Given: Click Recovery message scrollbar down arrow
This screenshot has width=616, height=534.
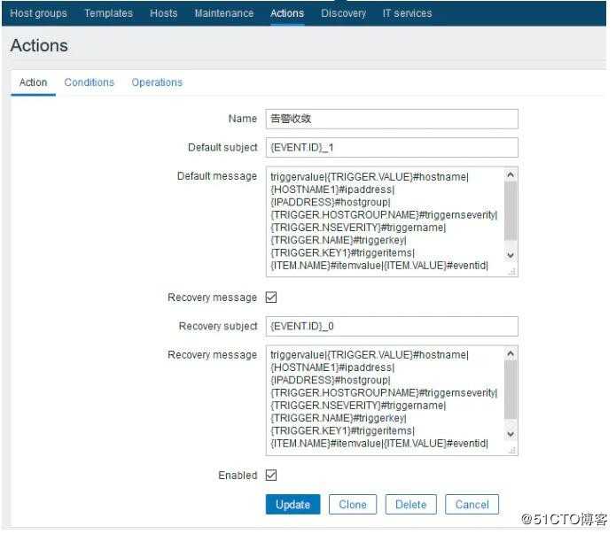Looking at the screenshot, I should click(511, 434).
